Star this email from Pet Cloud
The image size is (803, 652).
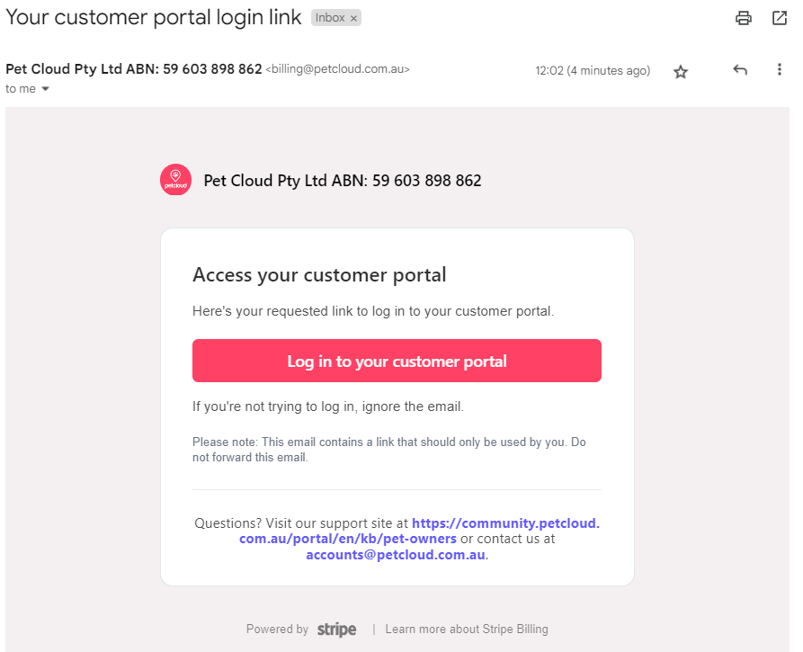coord(680,72)
